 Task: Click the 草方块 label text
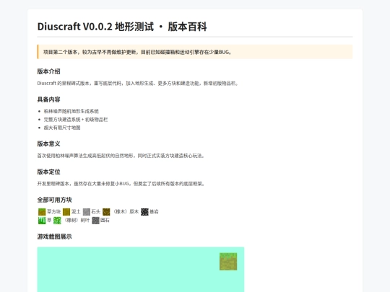coord(54,212)
